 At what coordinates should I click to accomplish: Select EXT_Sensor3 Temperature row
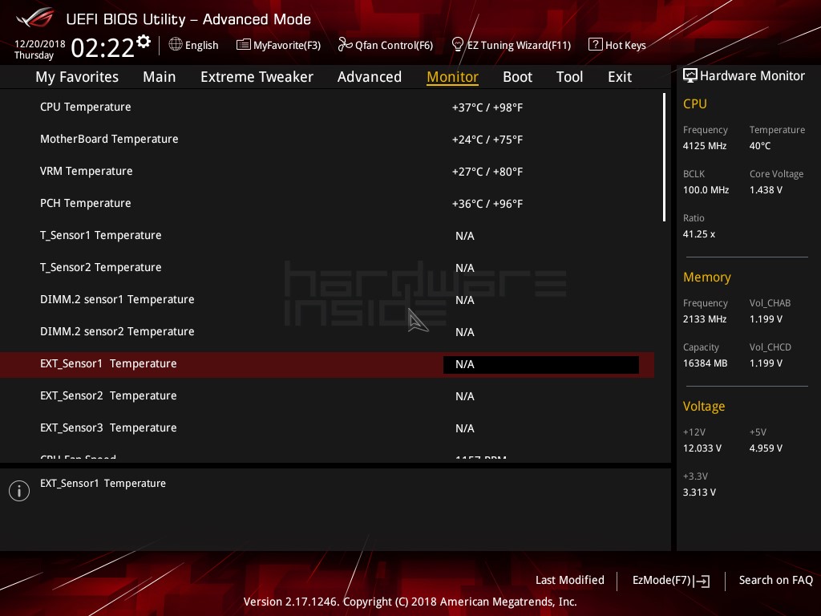327,428
